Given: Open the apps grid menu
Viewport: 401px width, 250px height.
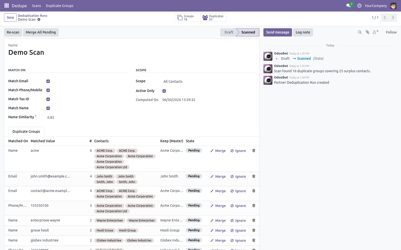Looking at the screenshot, I should click(x=7, y=5).
